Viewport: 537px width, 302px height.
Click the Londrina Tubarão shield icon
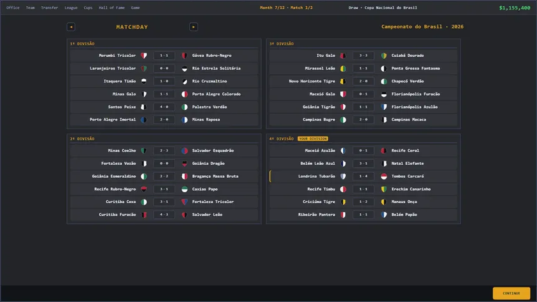(343, 177)
